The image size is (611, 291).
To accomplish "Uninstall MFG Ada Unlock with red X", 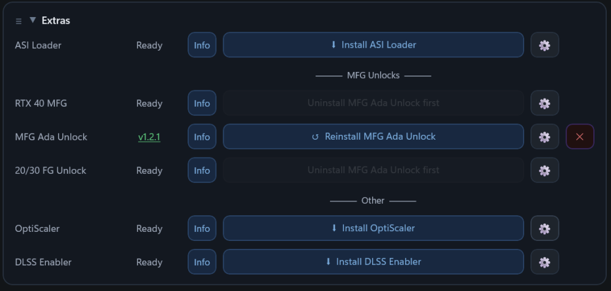I will [x=580, y=137].
